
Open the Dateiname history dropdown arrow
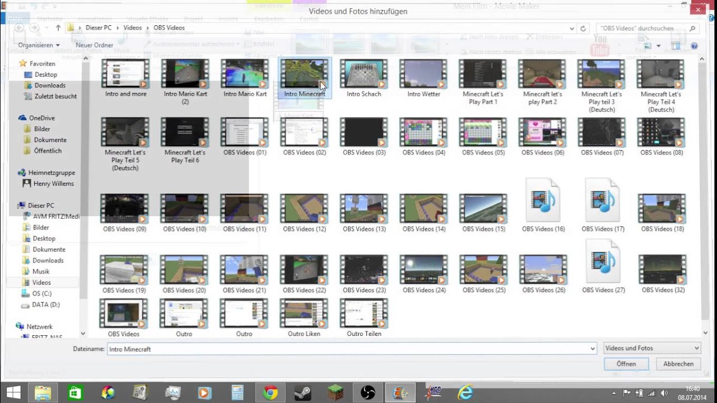tap(593, 349)
